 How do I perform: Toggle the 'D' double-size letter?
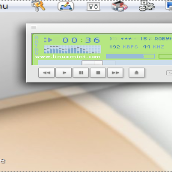pos(37,50)
